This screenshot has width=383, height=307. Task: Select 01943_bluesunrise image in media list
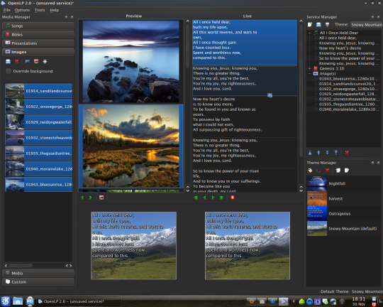click(x=38, y=184)
